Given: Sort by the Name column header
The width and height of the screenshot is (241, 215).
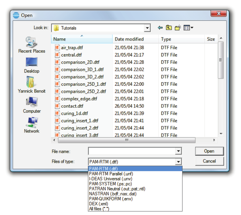Looking at the screenshot, I should coord(82,39).
